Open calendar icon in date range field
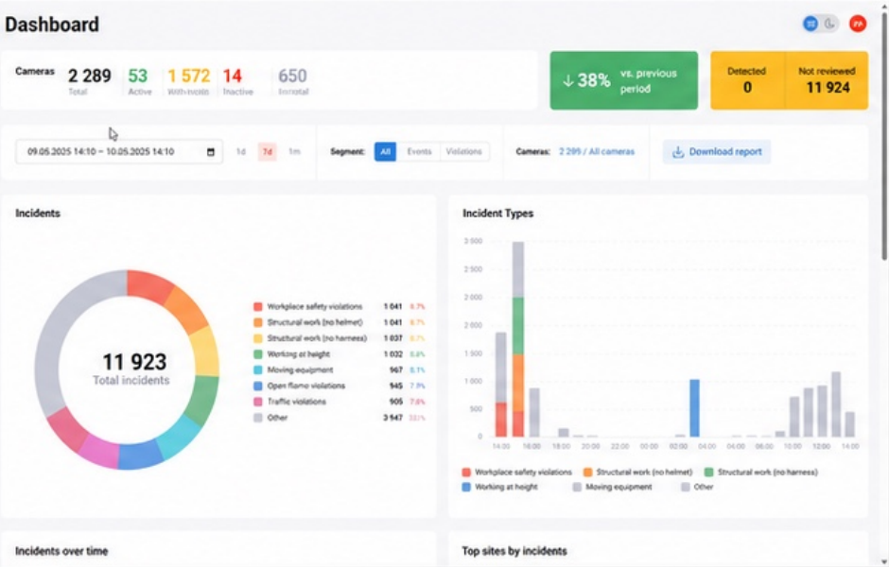The height and width of the screenshot is (567, 889). click(x=211, y=152)
